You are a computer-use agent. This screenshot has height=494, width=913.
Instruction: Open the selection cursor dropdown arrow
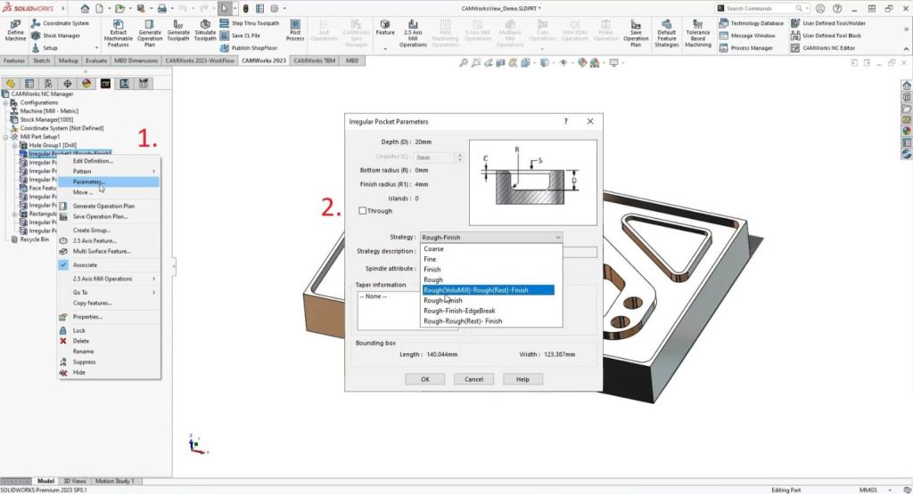(234, 9)
